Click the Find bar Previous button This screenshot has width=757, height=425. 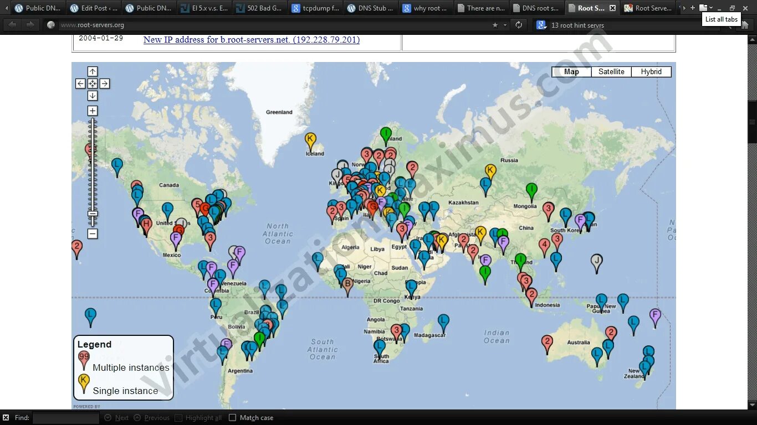(152, 418)
